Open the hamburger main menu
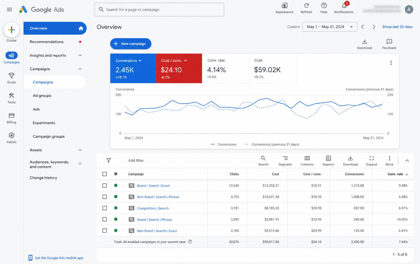 (x=9, y=10)
